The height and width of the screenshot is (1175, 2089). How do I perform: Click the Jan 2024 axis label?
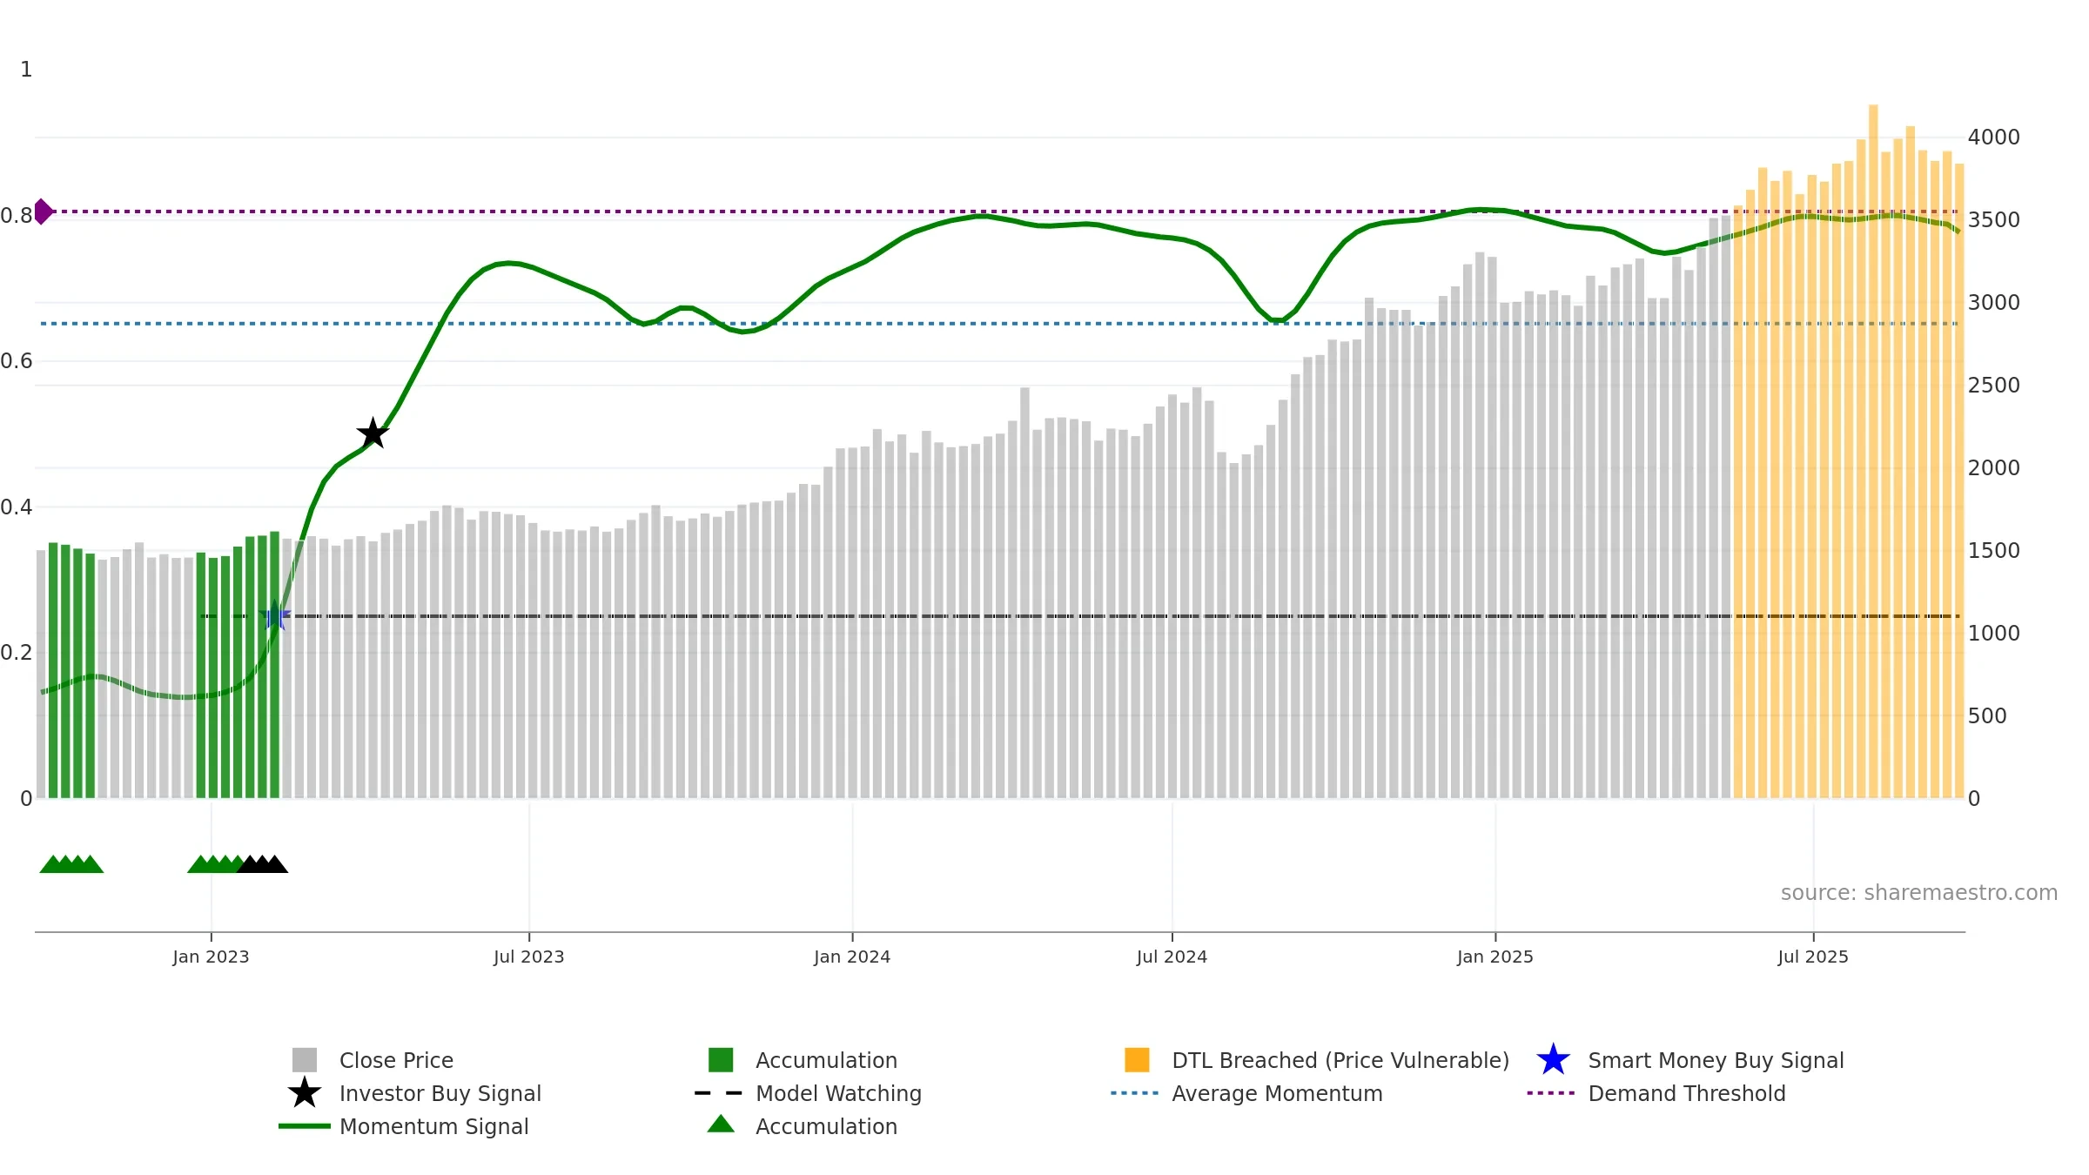(x=852, y=957)
